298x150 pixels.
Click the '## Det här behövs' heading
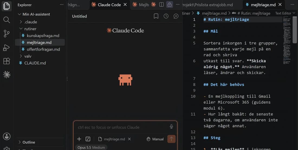pyautogui.click(x=224, y=84)
